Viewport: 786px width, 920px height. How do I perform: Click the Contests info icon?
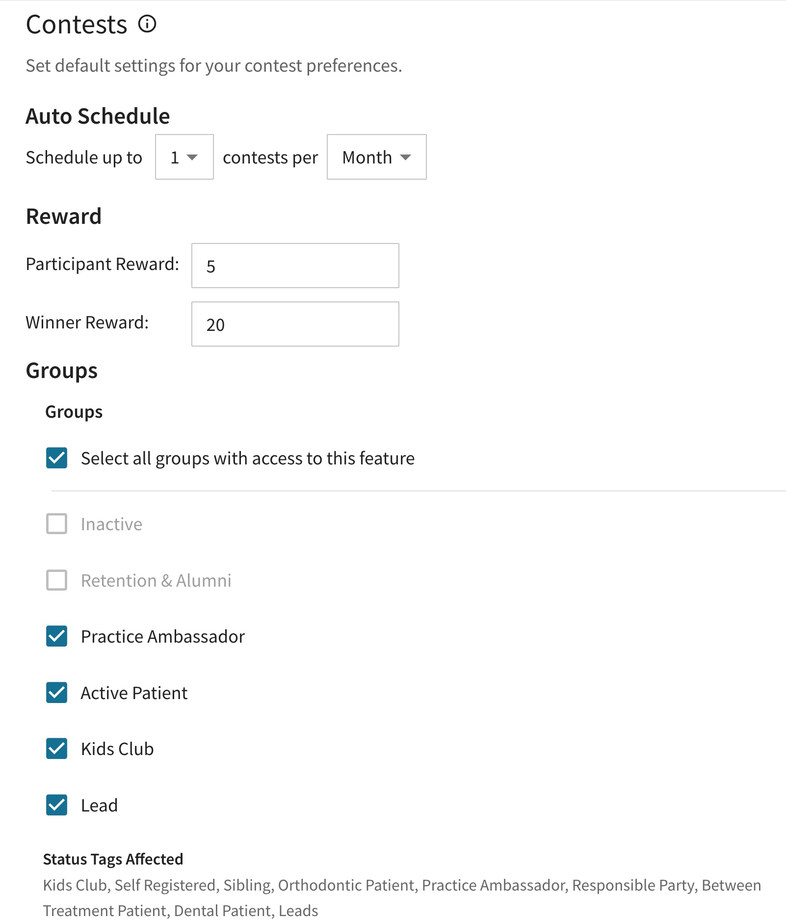147,24
